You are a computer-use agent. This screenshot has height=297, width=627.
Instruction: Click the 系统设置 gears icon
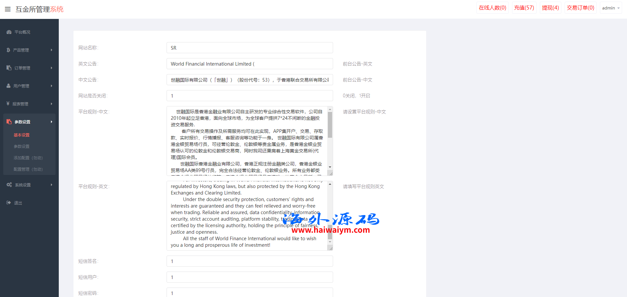click(x=9, y=185)
